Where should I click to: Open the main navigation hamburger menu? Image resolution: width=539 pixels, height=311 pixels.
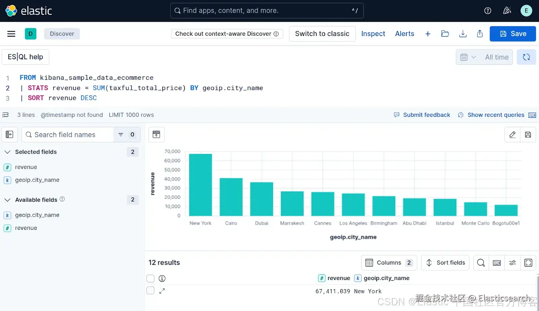click(11, 34)
